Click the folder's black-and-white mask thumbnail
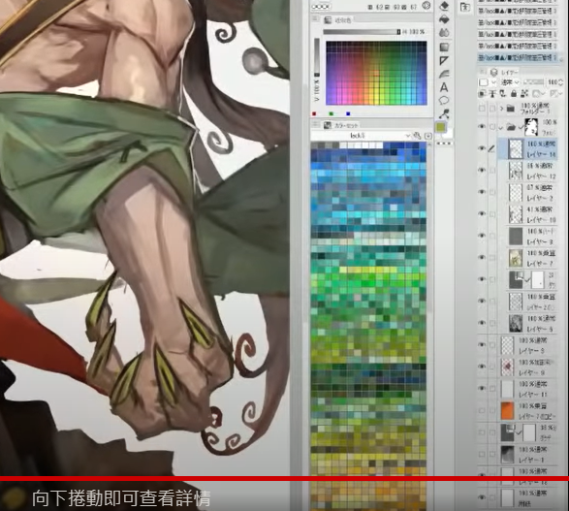The height and width of the screenshot is (511, 569). pyautogui.click(x=531, y=127)
